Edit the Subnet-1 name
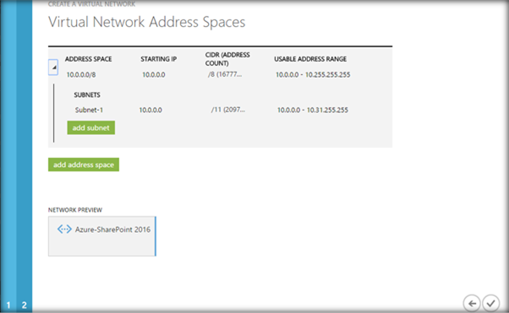The width and height of the screenshot is (509, 313). (89, 110)
